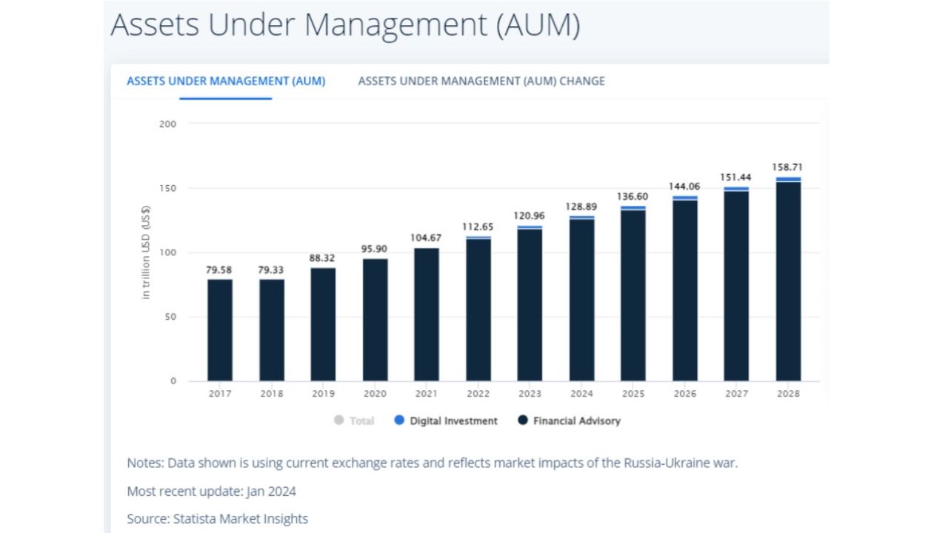Toggle the Total legend entry
This screenshot has width=948, height=533.
point(354,420)
